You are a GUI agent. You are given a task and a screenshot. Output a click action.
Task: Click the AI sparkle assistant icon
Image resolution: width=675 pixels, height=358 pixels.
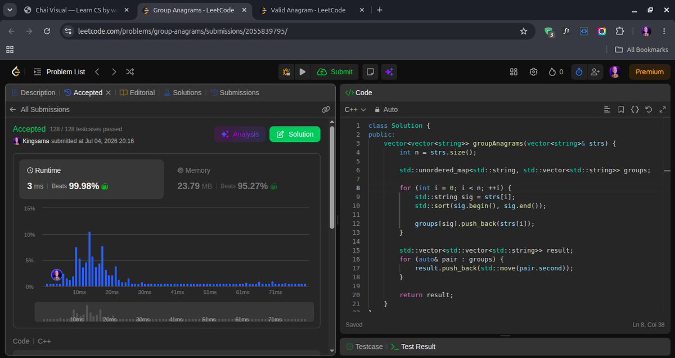(389, 71)
